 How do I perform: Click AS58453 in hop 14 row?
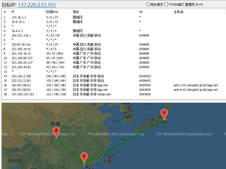(145, 76)
